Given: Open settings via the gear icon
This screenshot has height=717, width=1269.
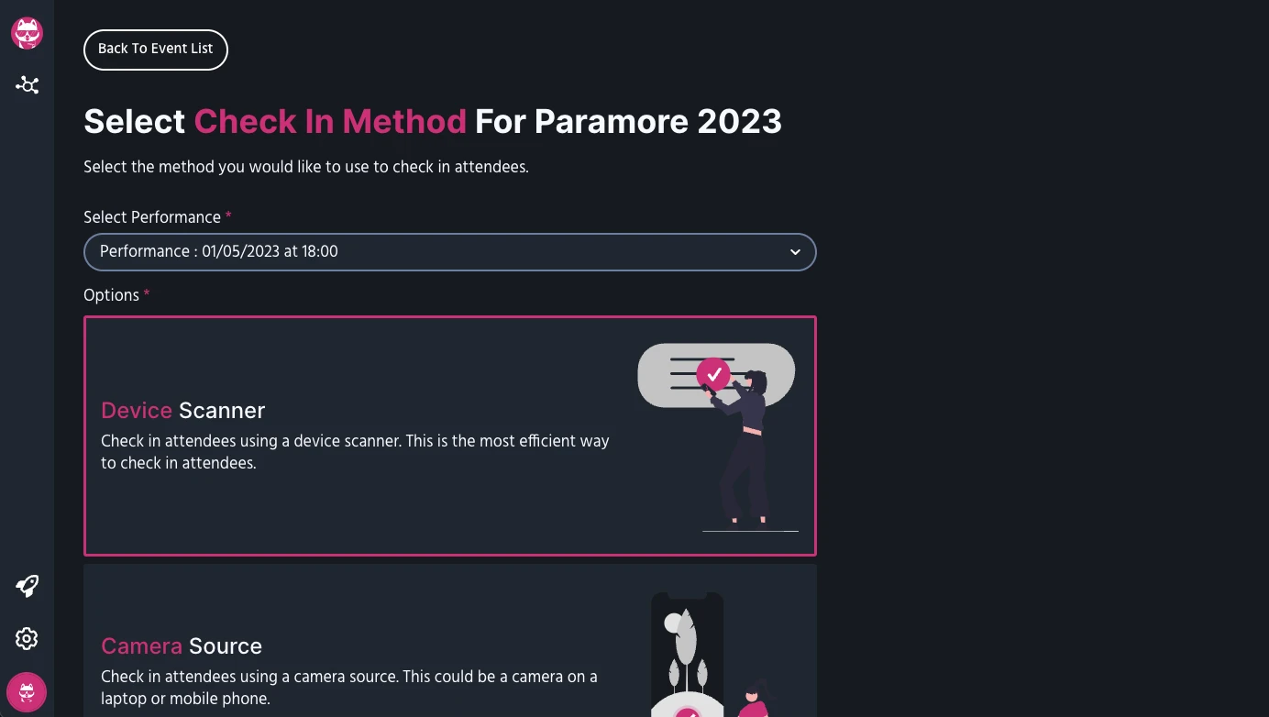Looking at the screenshot, I should [x=27, y=639].
